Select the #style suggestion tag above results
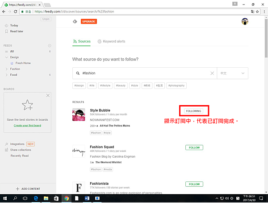 coord(134,86)
